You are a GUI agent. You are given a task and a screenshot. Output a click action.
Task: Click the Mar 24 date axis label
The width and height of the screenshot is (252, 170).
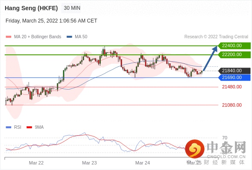click(x=143, y=163)
